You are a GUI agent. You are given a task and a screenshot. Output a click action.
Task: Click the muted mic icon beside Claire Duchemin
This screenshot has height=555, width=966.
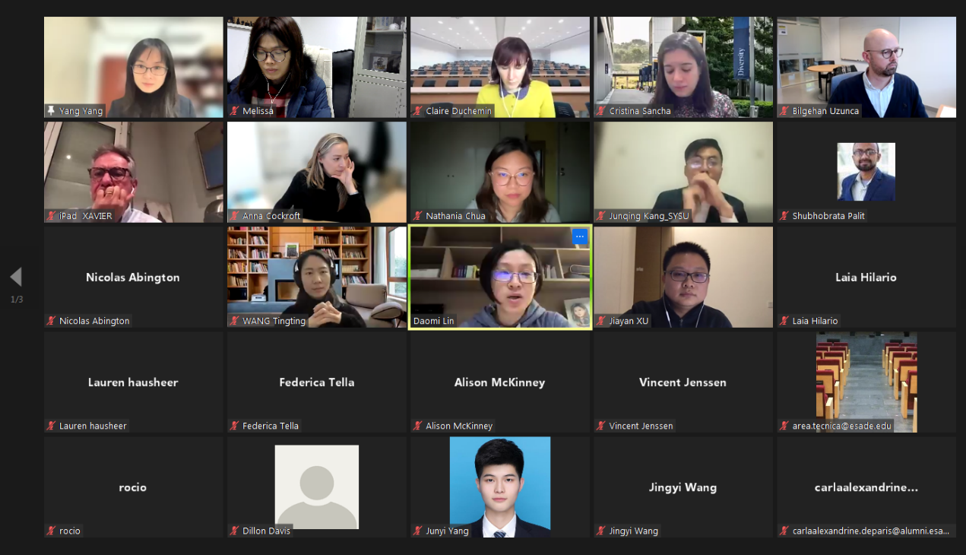(x=418, y=111)
